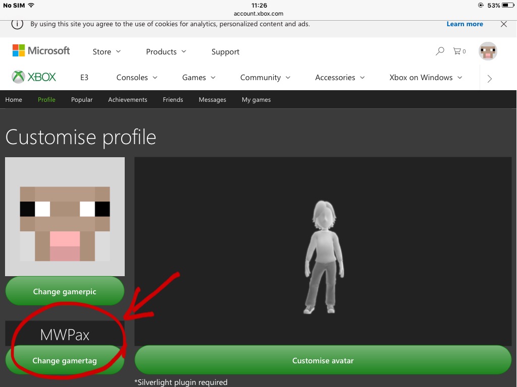Open the Friends tab
This screenshot has width=517, height=387.
173,100
